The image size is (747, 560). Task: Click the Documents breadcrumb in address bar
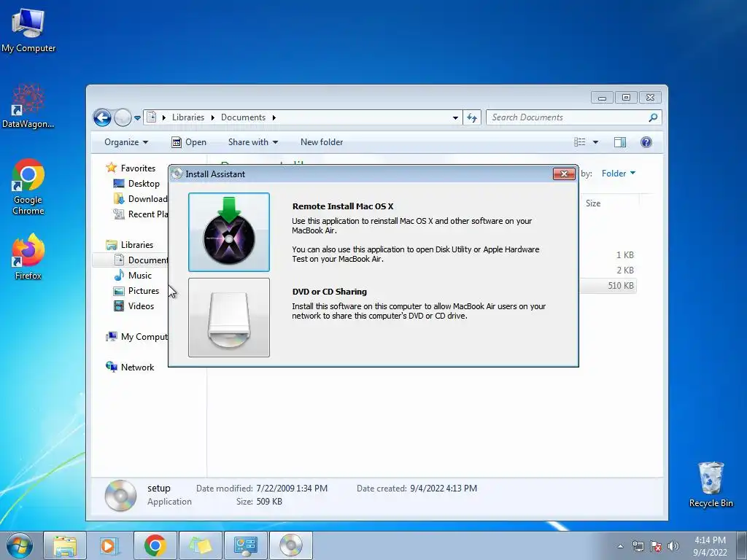243,117
